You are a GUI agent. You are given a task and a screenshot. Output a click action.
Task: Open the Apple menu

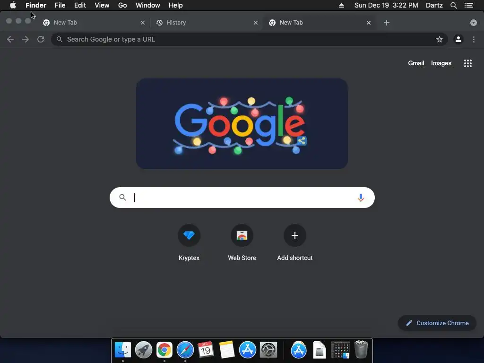click(x=13, y=5)
